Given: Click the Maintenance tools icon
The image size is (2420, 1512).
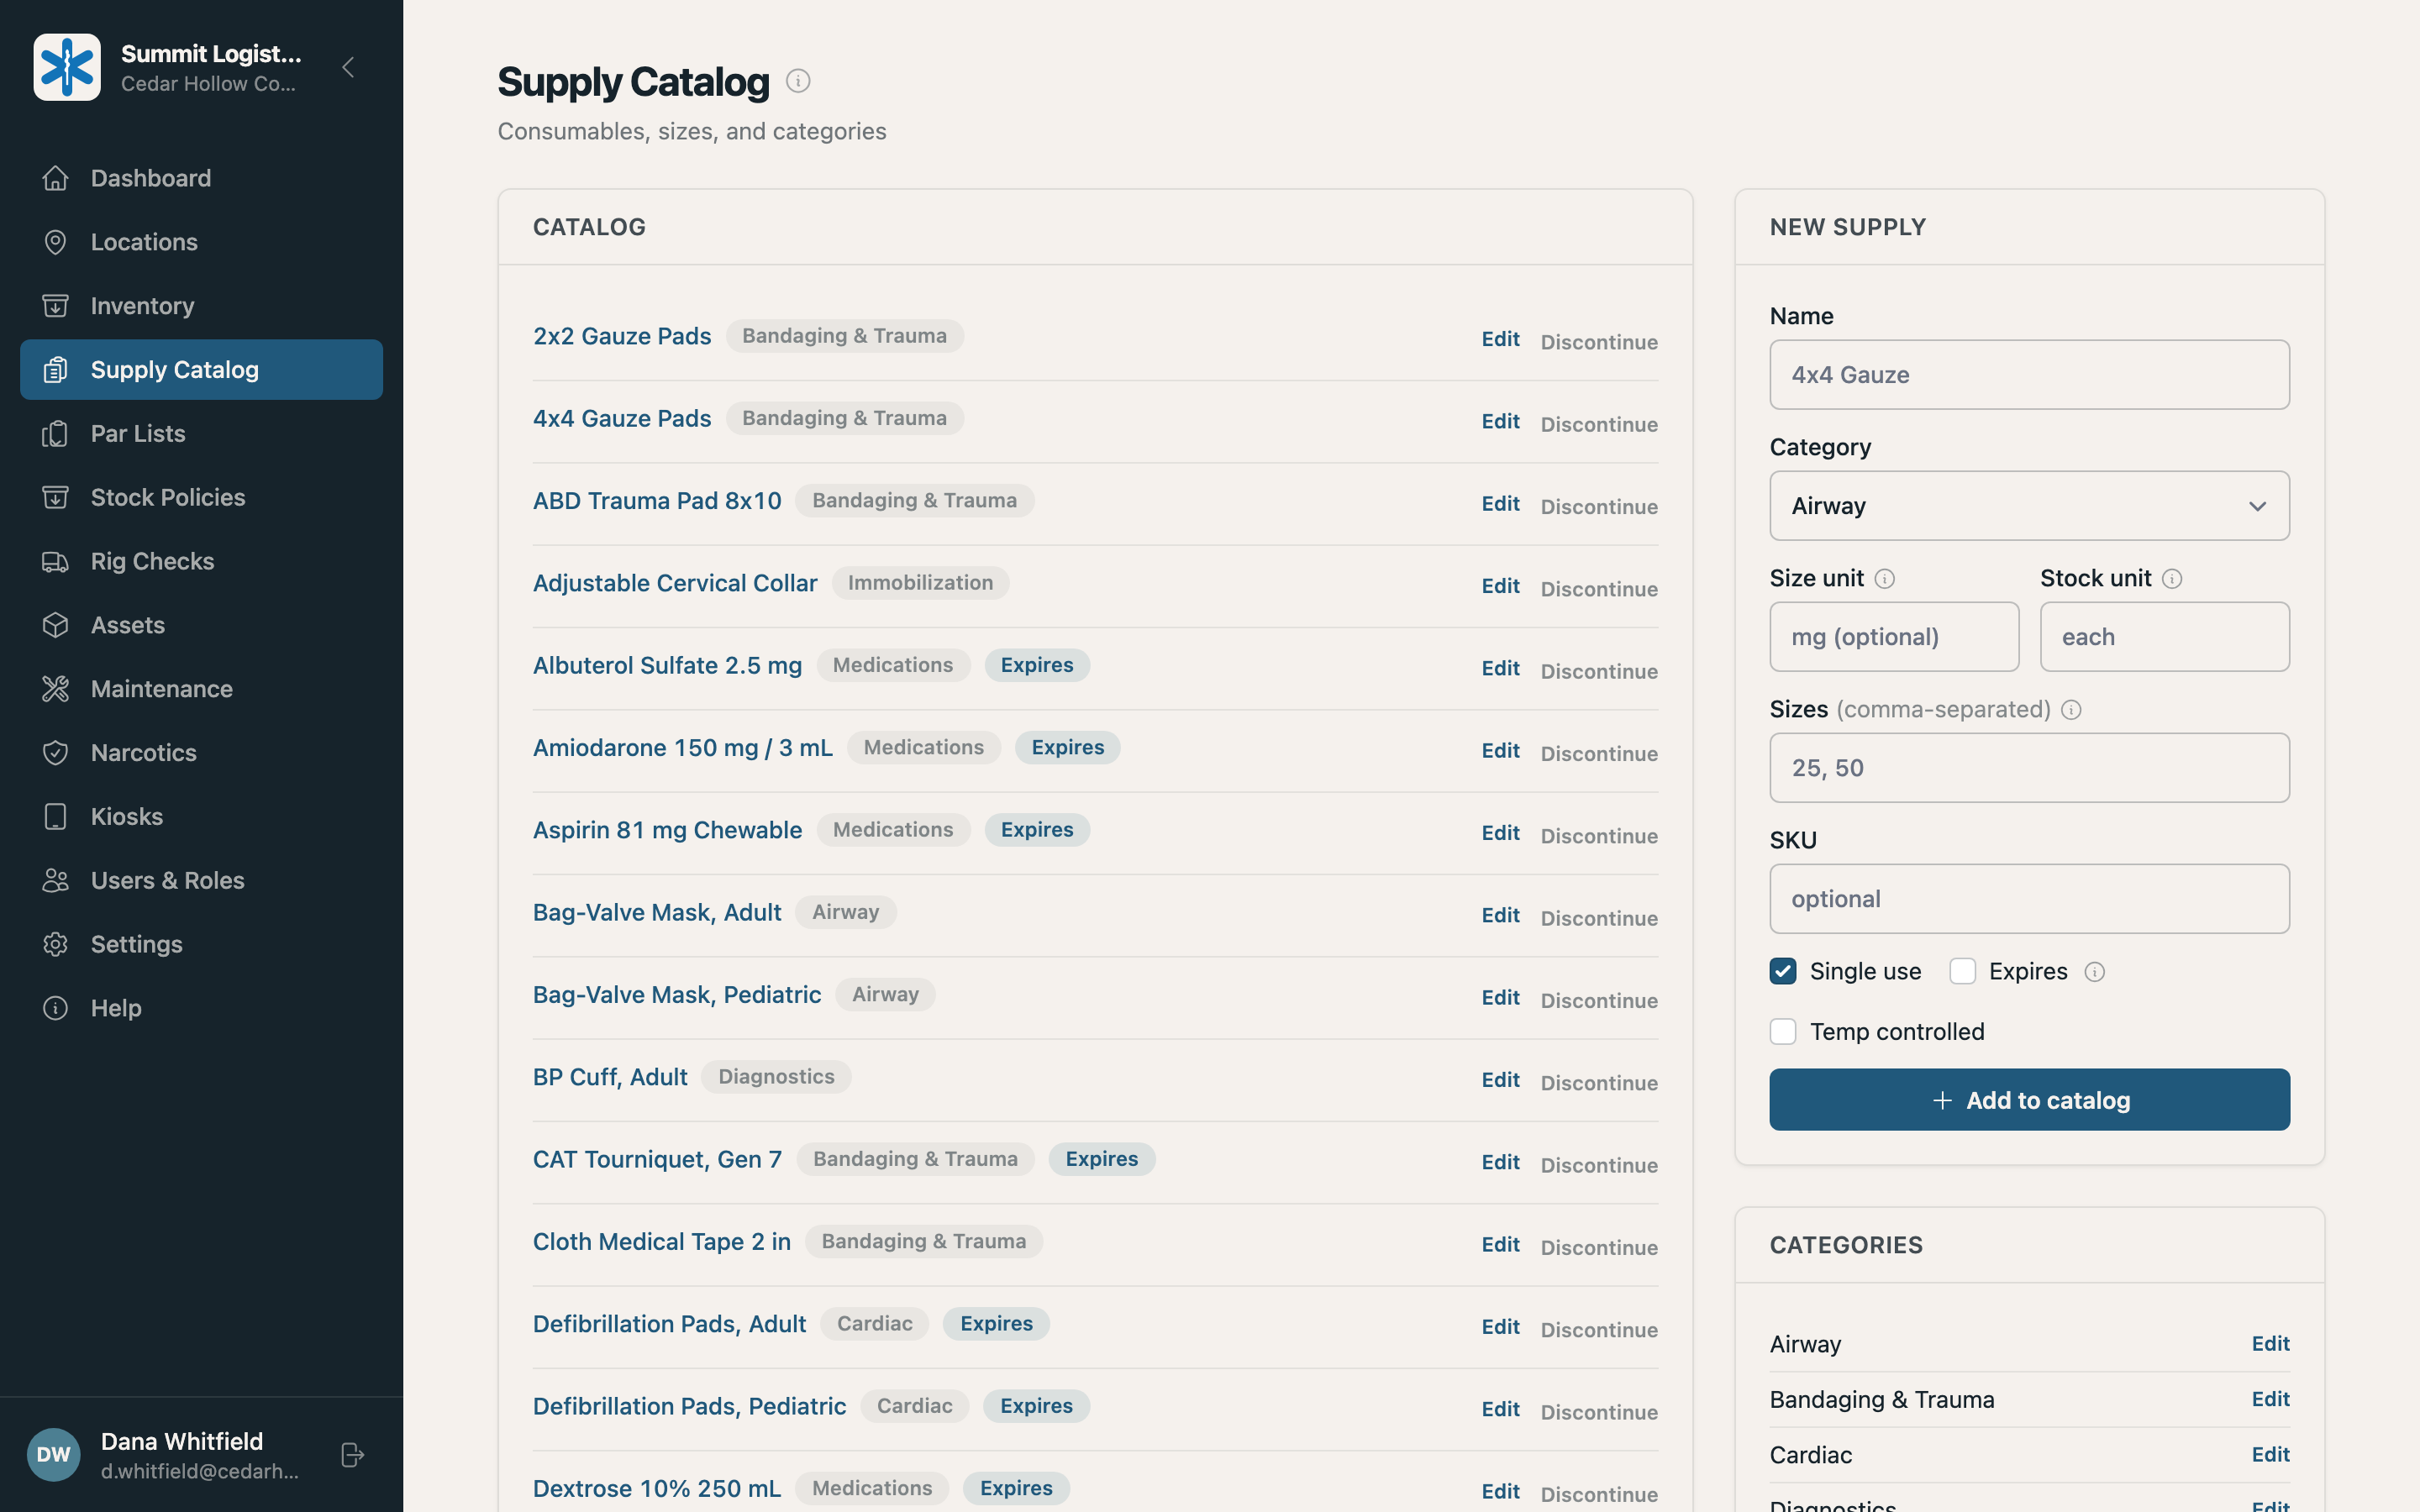Looking at the screenshot, I should click(x=55, y=689).
